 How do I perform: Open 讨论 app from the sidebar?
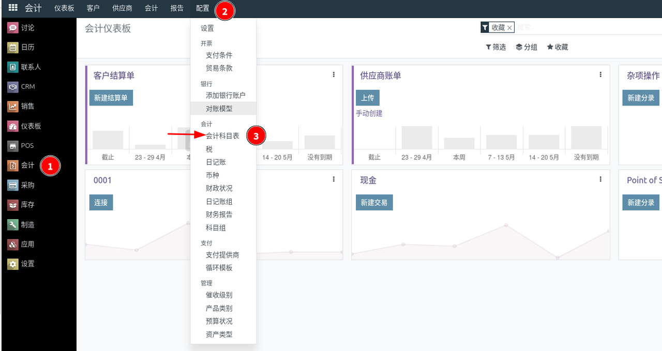pyautogui.click(x=21, y=28)
